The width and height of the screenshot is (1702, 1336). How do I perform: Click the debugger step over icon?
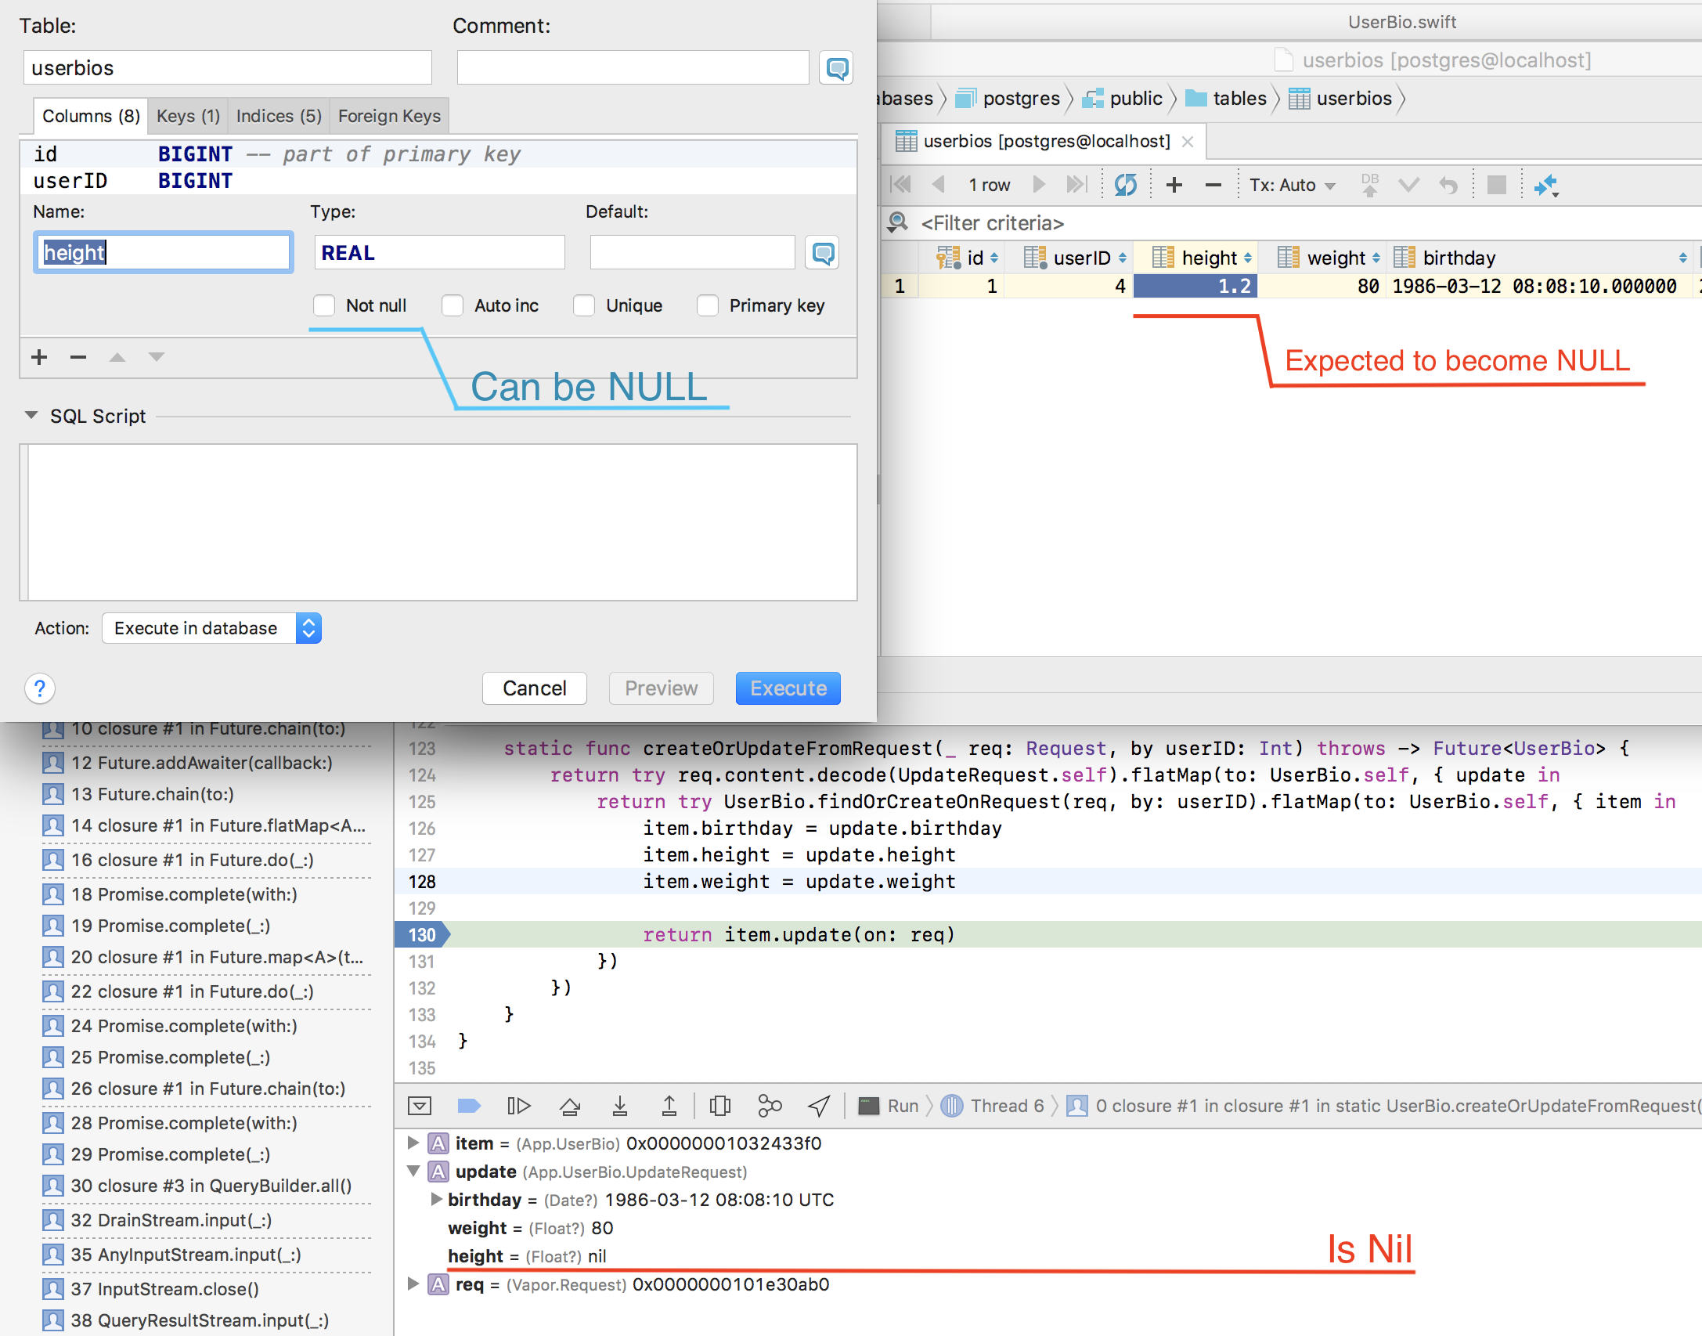pyautogui.click(x=569, y=1106)
